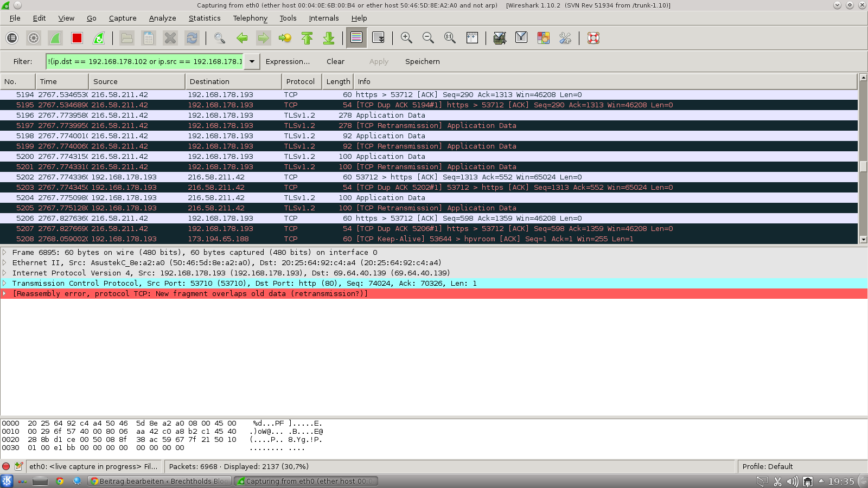The image size is (868, 488).
Task: Open the filter history dropdown
Action: (252, 61)
